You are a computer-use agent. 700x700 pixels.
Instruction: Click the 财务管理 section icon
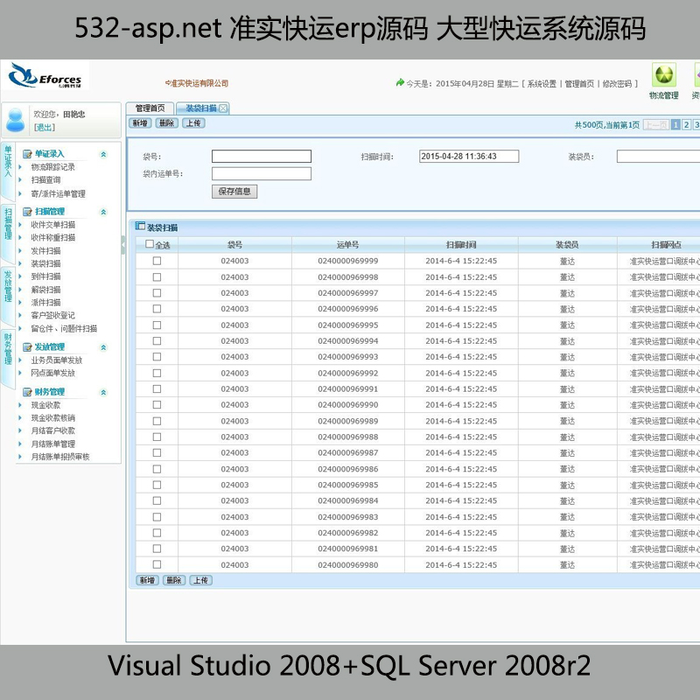[x=27, y=392]
